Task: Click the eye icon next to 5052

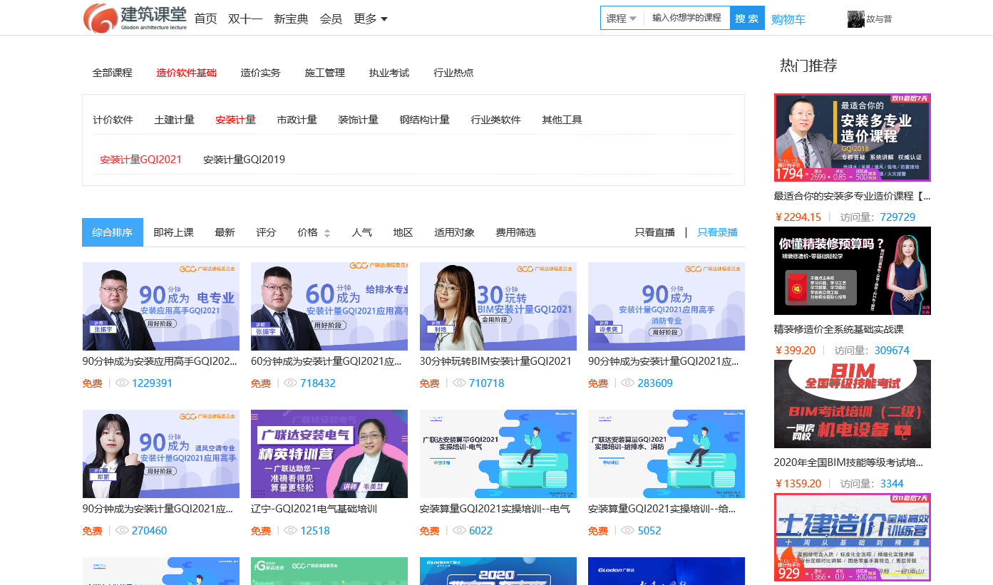Action: (x=627, y=531)
